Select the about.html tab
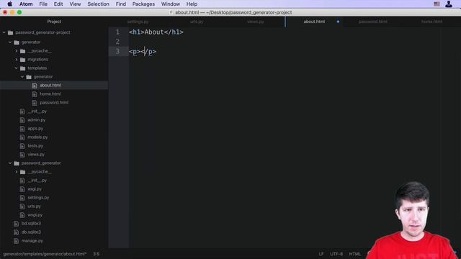The image size is (461, 259). (x=314, y=22)
